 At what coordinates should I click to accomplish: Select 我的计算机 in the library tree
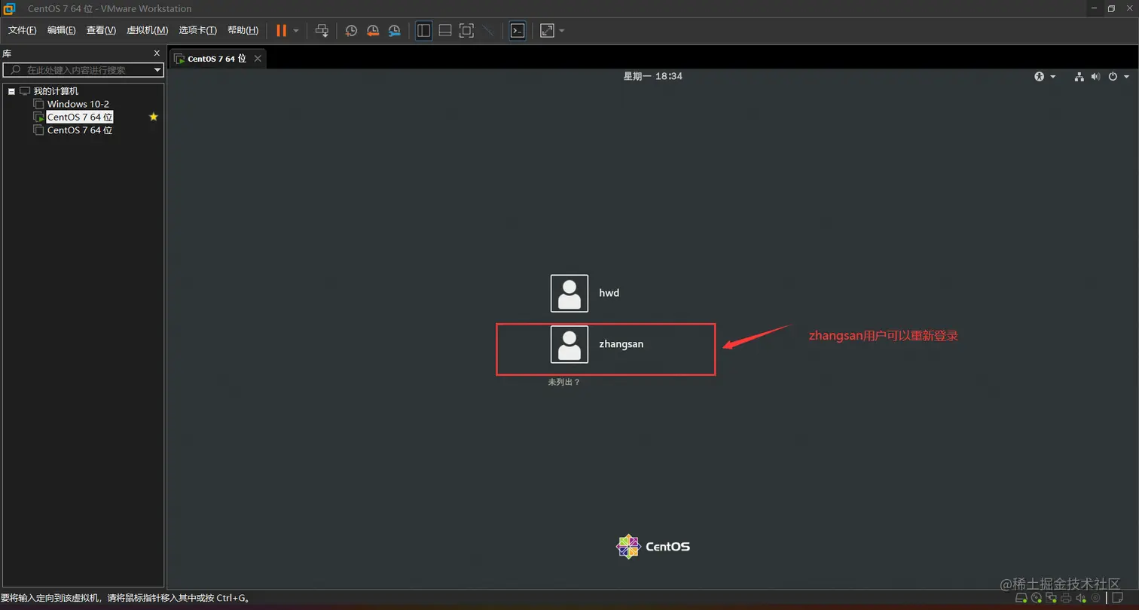56,91
